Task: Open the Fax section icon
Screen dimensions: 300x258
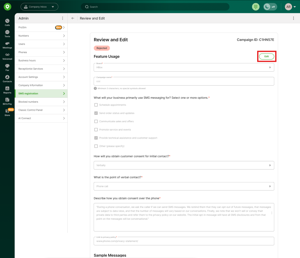Action: pos(7,67)
